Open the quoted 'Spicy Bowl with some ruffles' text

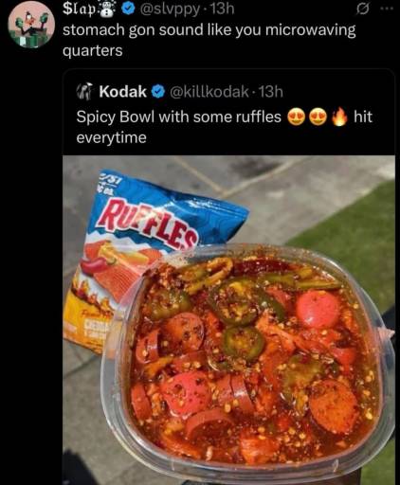click(225, 127)
